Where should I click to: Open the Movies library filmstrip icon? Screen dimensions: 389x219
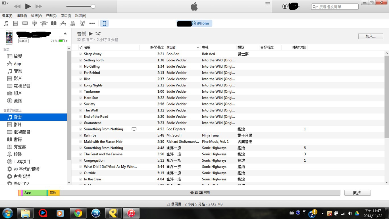(x=16, y=23)
